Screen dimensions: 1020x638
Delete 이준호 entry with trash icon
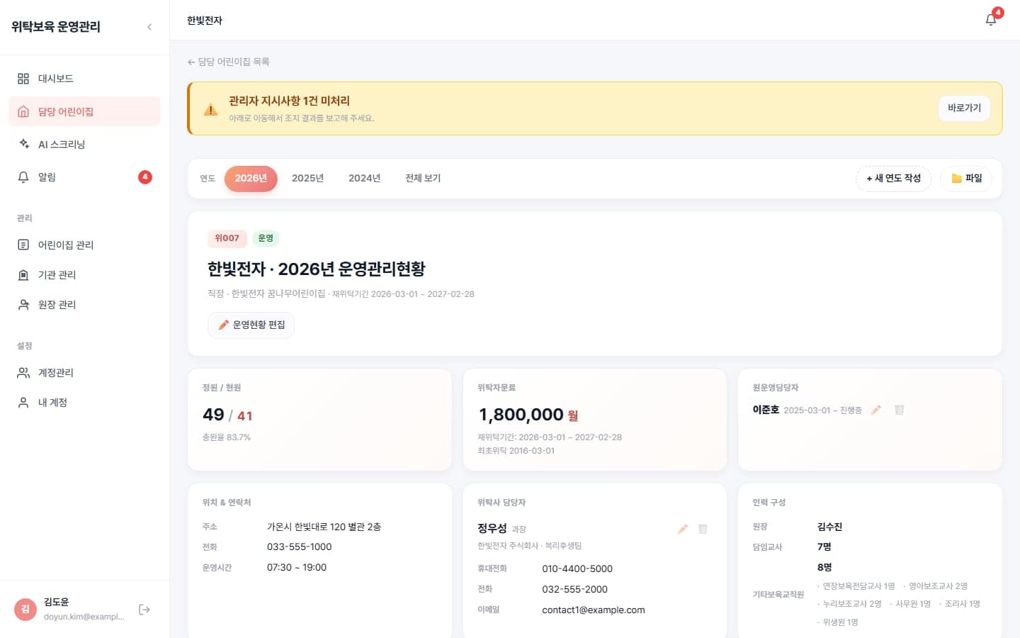tap(899, 410)
